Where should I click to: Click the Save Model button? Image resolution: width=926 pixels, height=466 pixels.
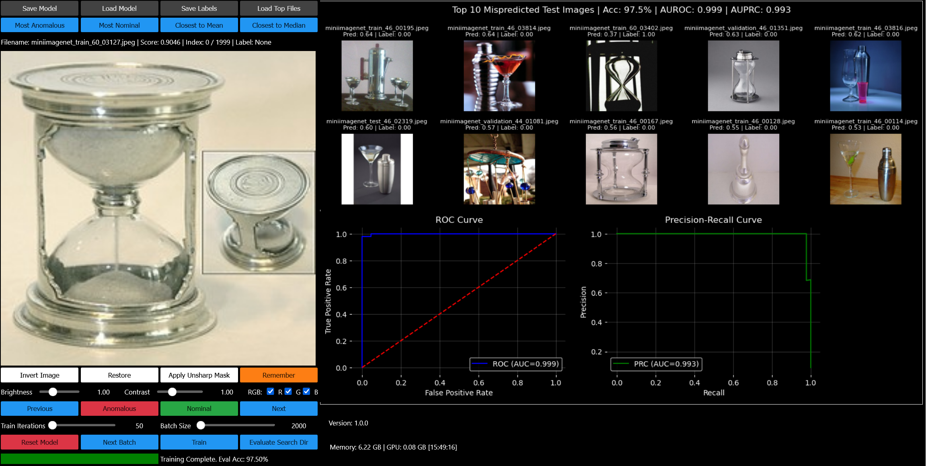click(39, 8)
